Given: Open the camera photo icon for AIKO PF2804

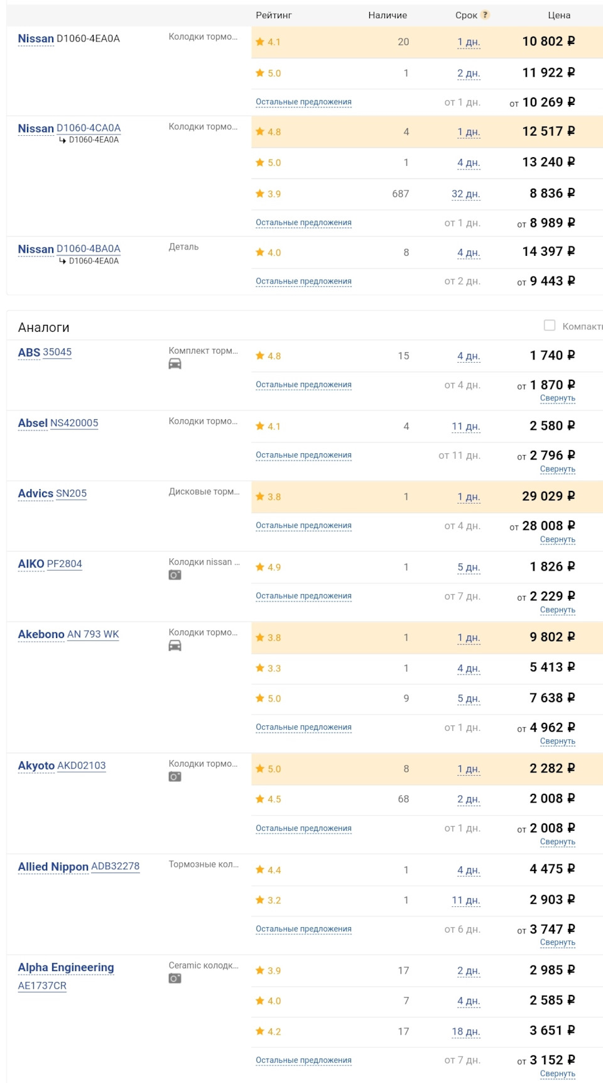Looking at the screenshot, I should (x=175, y=575).
